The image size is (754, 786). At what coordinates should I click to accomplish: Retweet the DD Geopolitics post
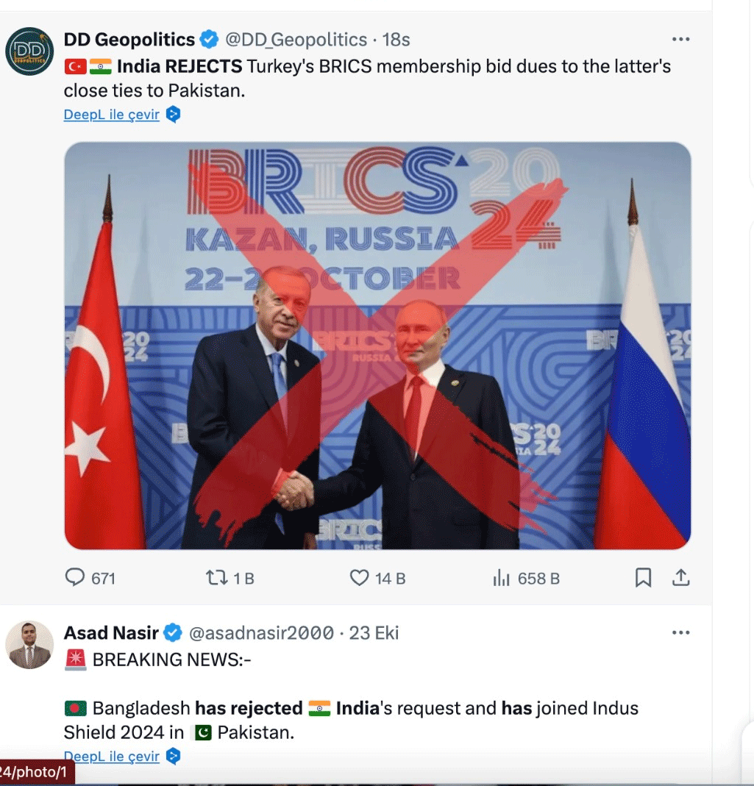tap(217, 578)
